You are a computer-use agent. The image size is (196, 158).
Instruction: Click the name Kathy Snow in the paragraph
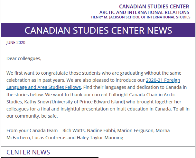pos(36,102)
